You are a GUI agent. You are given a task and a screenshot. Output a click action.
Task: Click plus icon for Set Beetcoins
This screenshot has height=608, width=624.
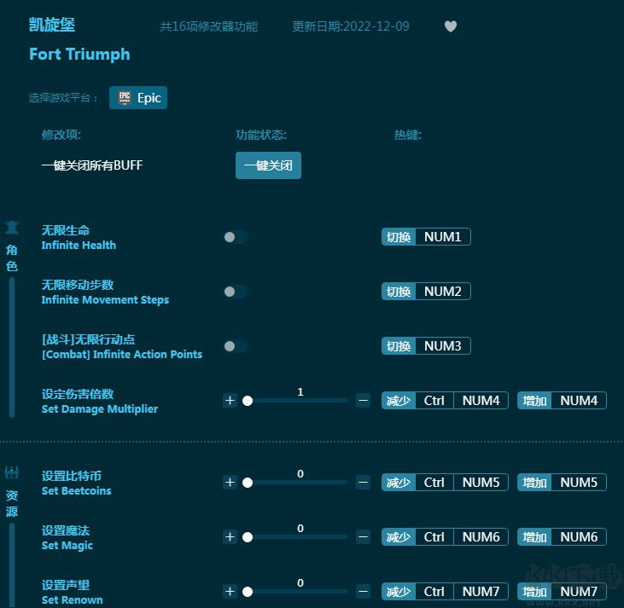point(230,483)
